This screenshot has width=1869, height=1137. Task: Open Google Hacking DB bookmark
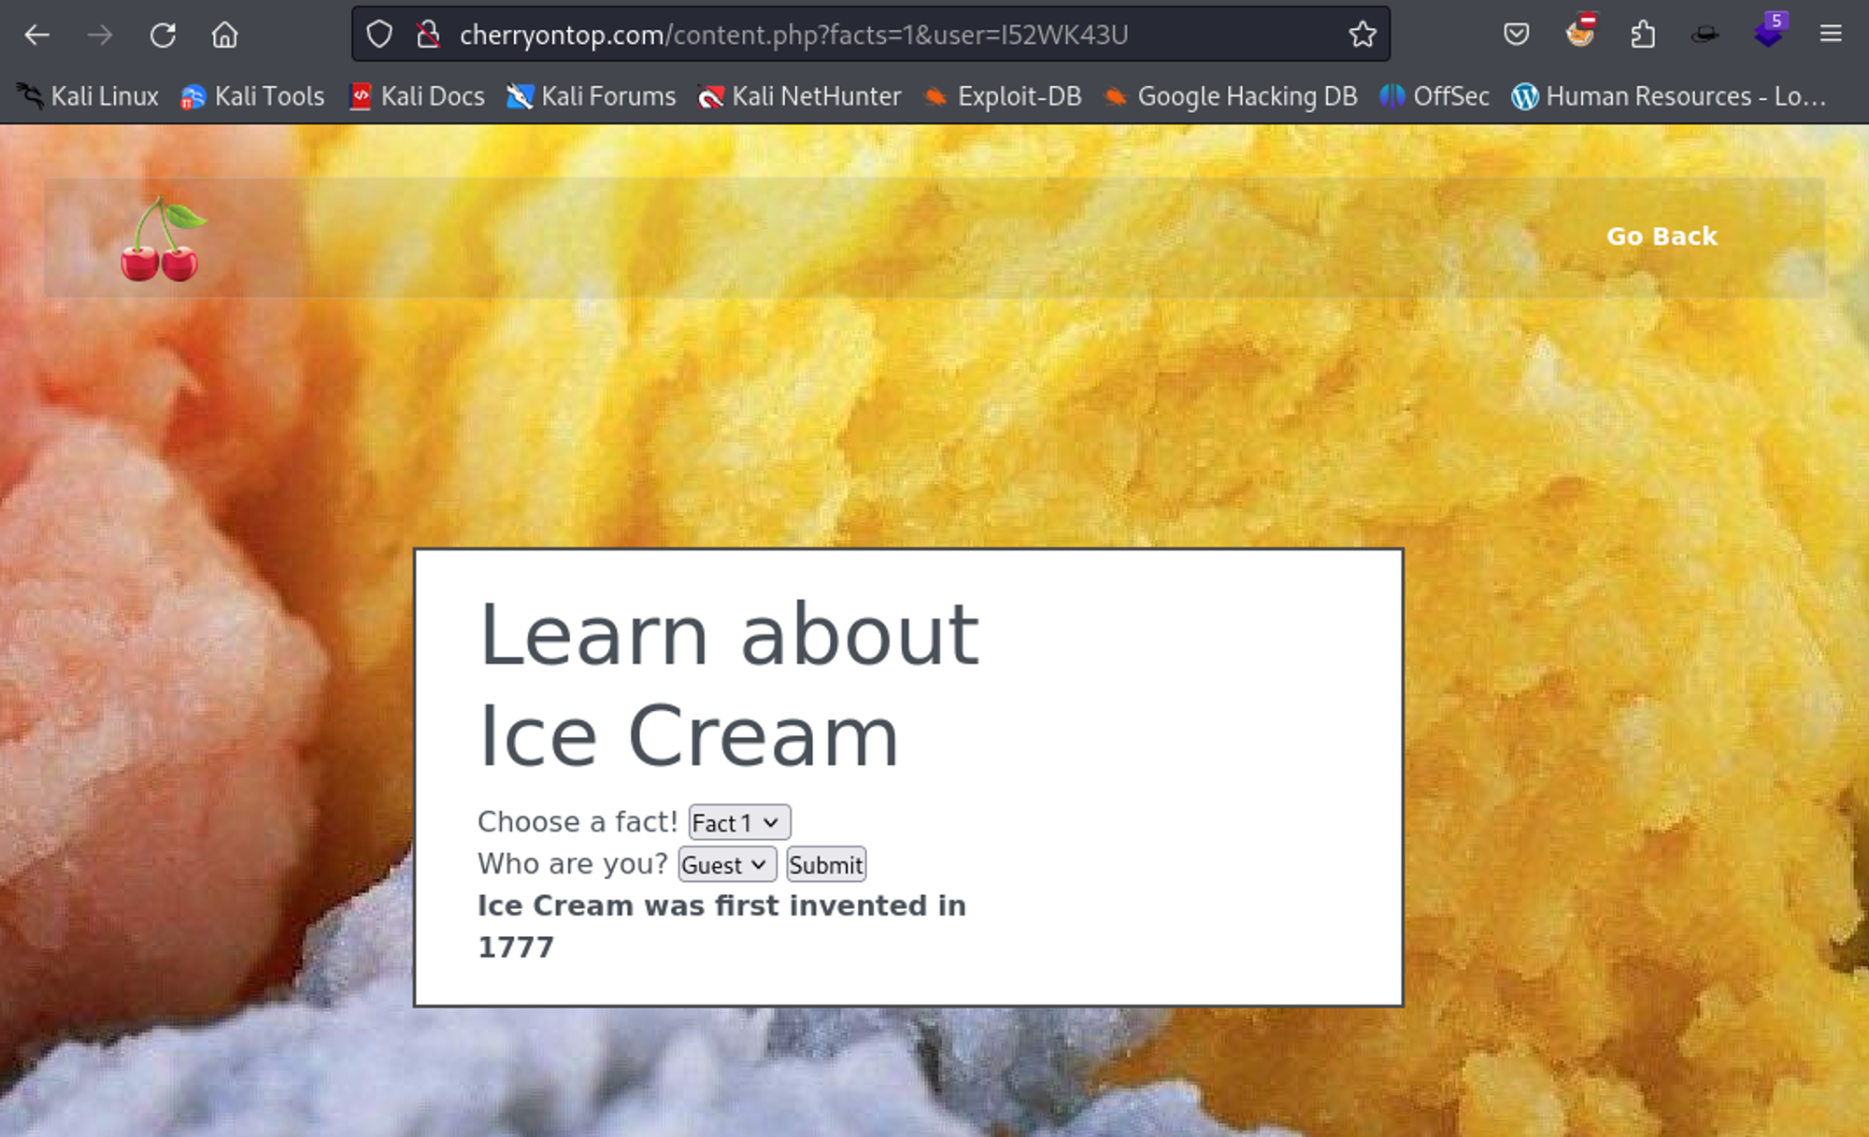point(1230,96)
